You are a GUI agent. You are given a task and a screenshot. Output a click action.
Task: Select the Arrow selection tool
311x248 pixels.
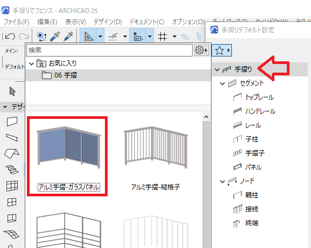point(12,91)
